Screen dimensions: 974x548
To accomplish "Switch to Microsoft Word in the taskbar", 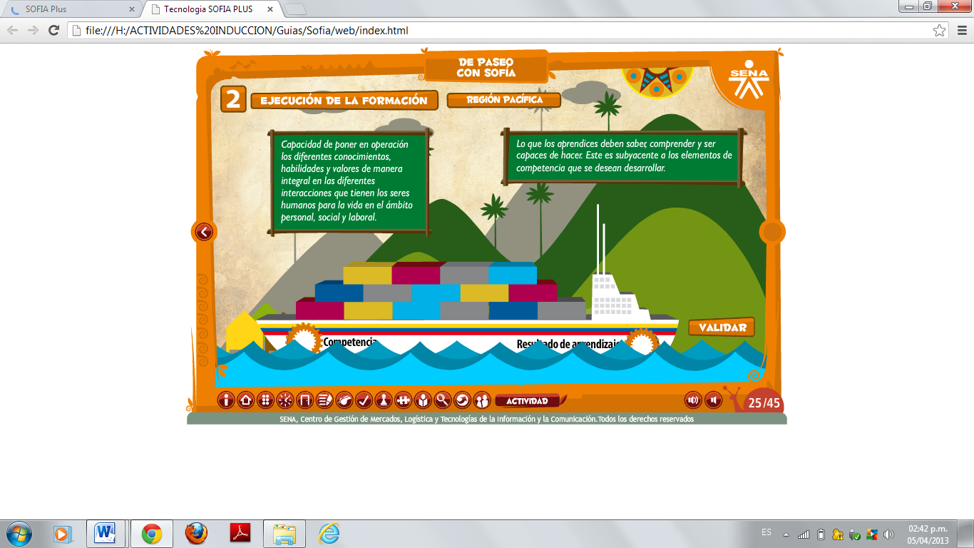I will pos(106,533).
